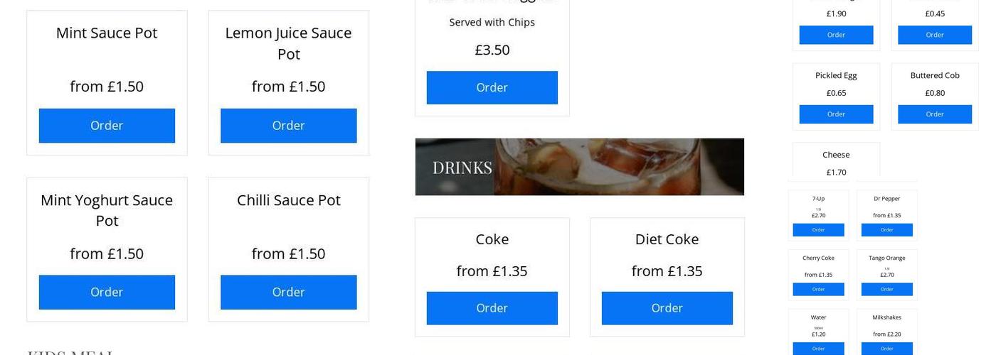The width and height of the screenshot is (996, 355).
Task: Order the Buttered Cob
Action: coord(935,114)
